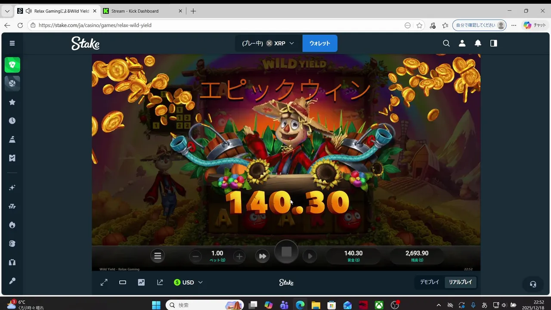Toggle theatre mode rectangle icon
The width and height of the screenshot is (551, 310).
point(123,282)
